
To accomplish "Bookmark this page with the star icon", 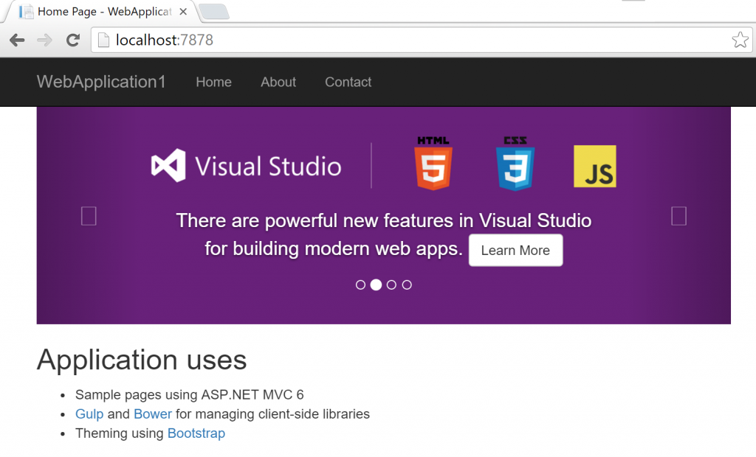I will (740, 40).
